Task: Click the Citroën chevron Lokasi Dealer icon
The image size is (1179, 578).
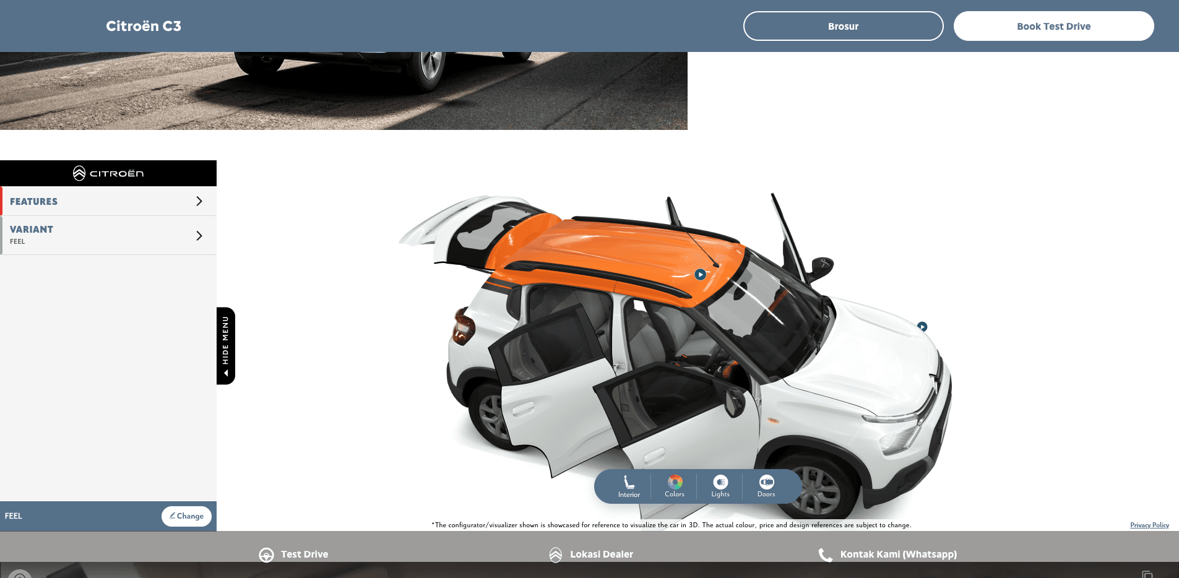Action: coord(556,554)
